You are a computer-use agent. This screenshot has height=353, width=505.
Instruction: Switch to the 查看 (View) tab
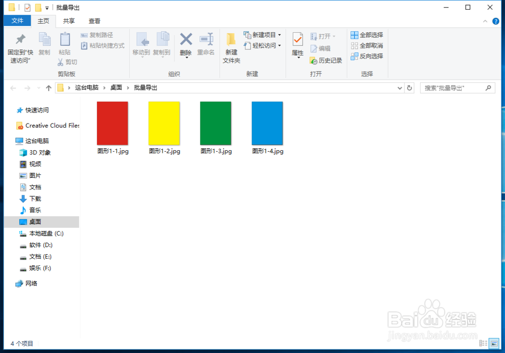click(95, 21)
